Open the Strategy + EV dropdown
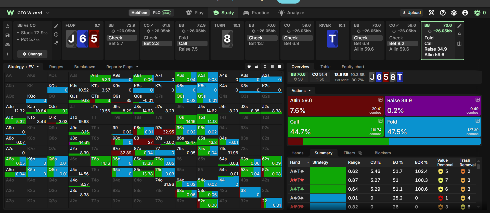Image resolution: width=490 pixels, height=213 pixels. (23, 67)
